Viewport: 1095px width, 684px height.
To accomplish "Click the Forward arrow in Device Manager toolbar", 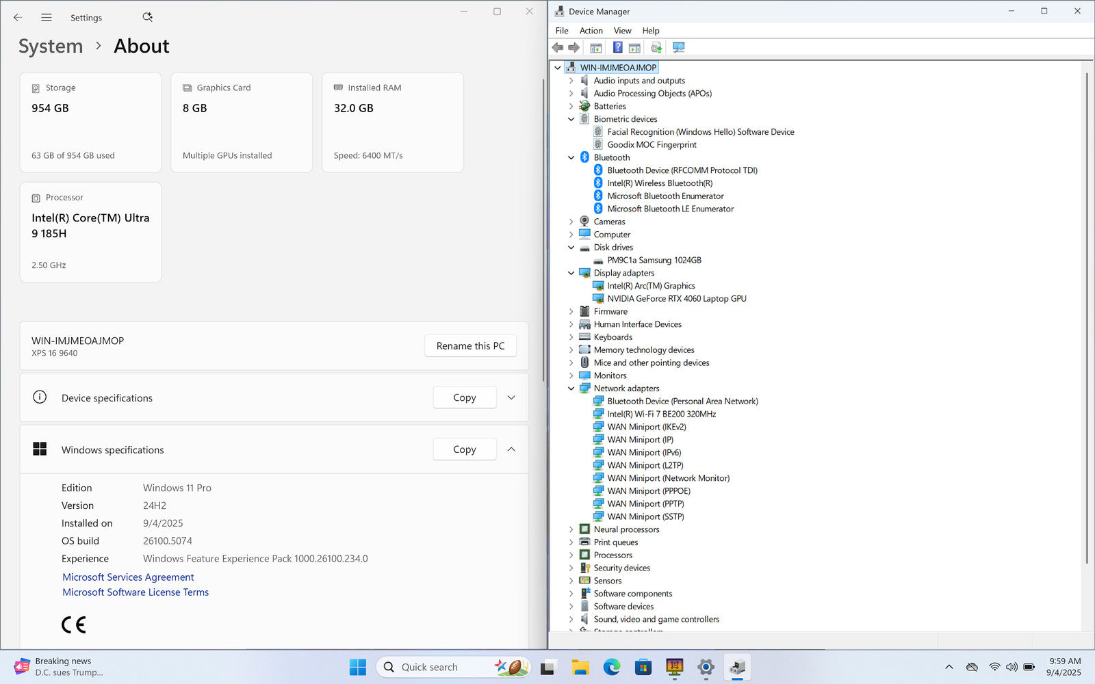I will tap(574, 48).
